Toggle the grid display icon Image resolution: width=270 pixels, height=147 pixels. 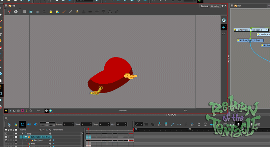(24, 12)
